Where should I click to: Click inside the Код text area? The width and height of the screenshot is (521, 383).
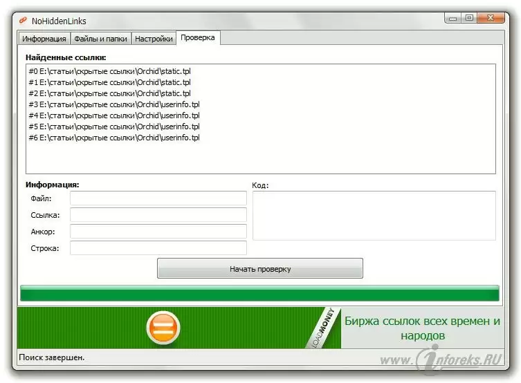[x=374, y=216]
